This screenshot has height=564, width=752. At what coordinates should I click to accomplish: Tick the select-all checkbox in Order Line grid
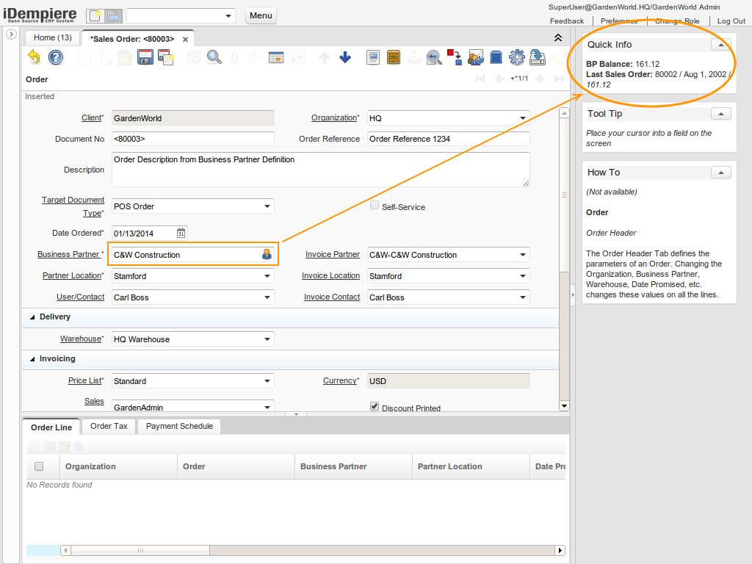39,466
